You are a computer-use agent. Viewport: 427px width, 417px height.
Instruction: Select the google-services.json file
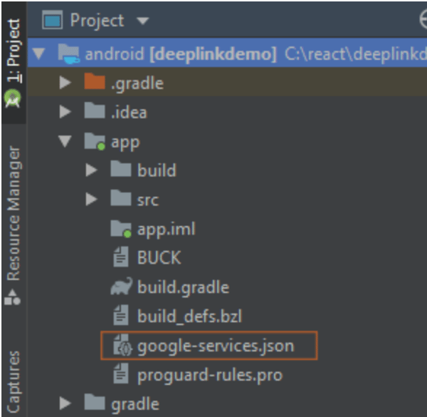pos(215,346)
